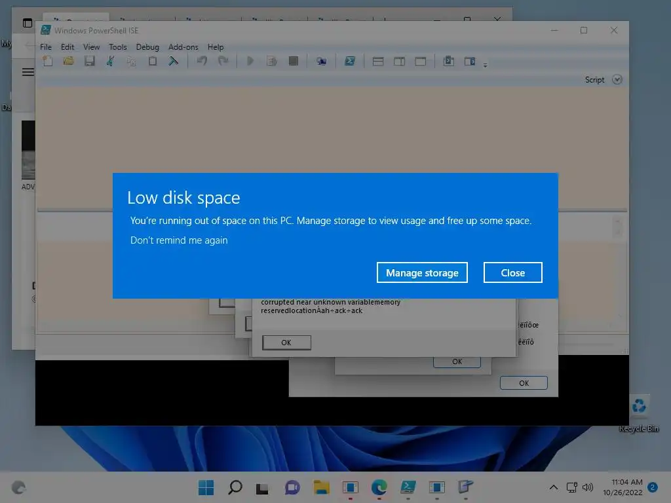This screenshot has width=671, height=503.
Task: Click the Paste clipboard icon
Action: coord(152,61)
